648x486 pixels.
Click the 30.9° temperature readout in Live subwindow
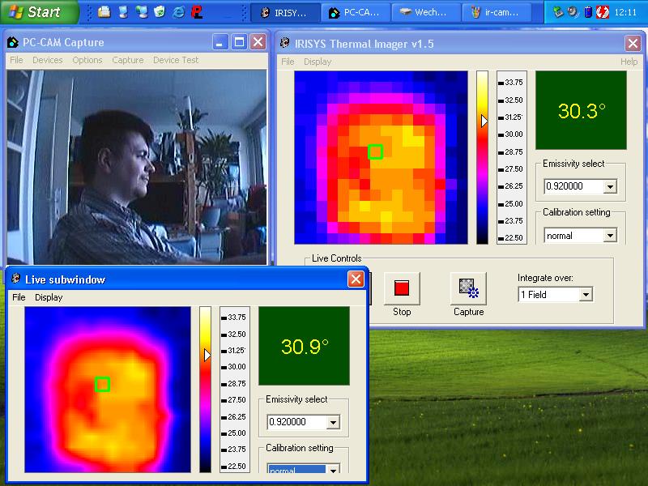point(305,347)
